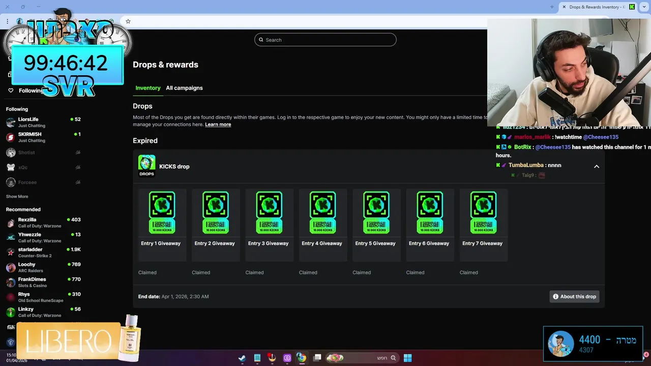651x366 pixels.
Task: Follow the Learn more link
Action: (x=218, y=125)
